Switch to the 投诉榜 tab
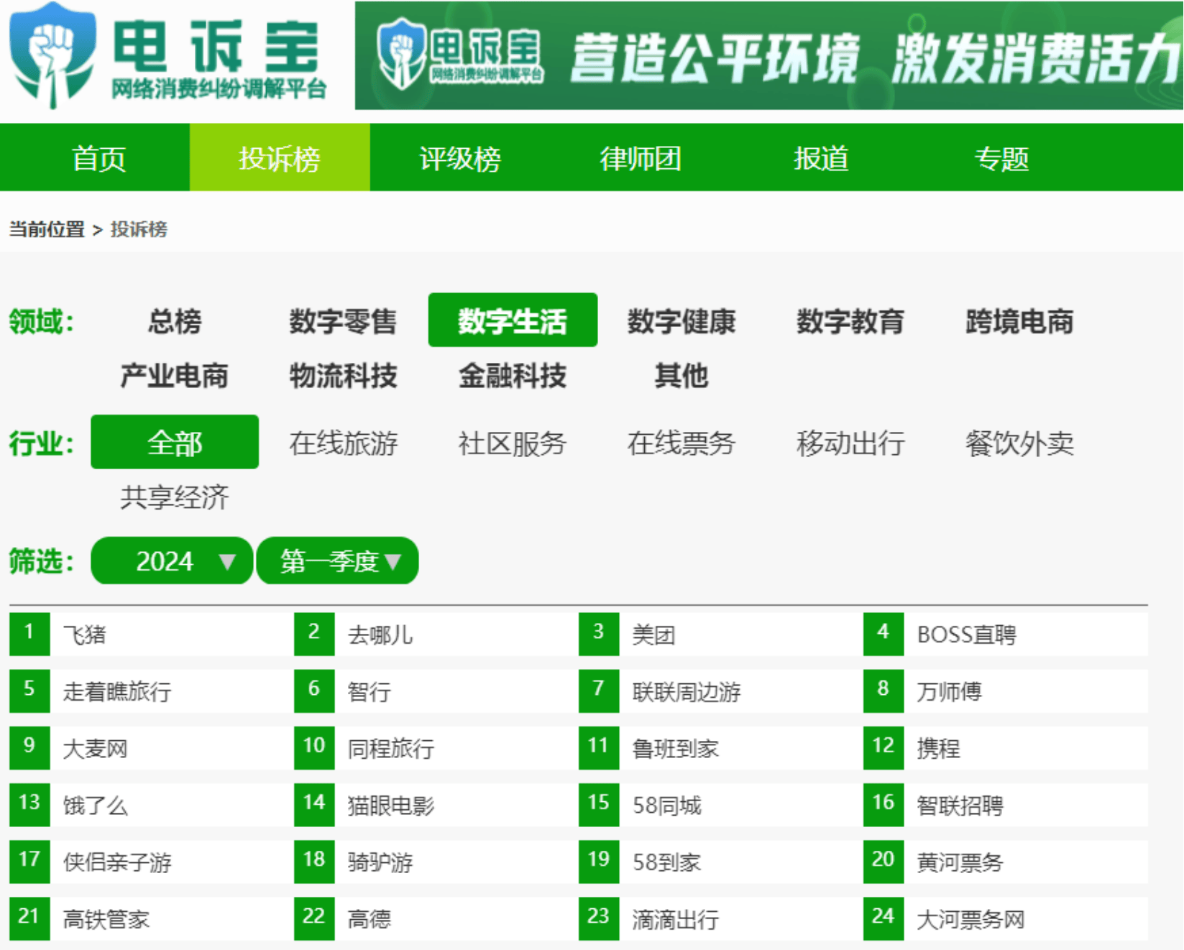Image resolution: width=1184 pixels, height=950 pixels. coord(280,158)
